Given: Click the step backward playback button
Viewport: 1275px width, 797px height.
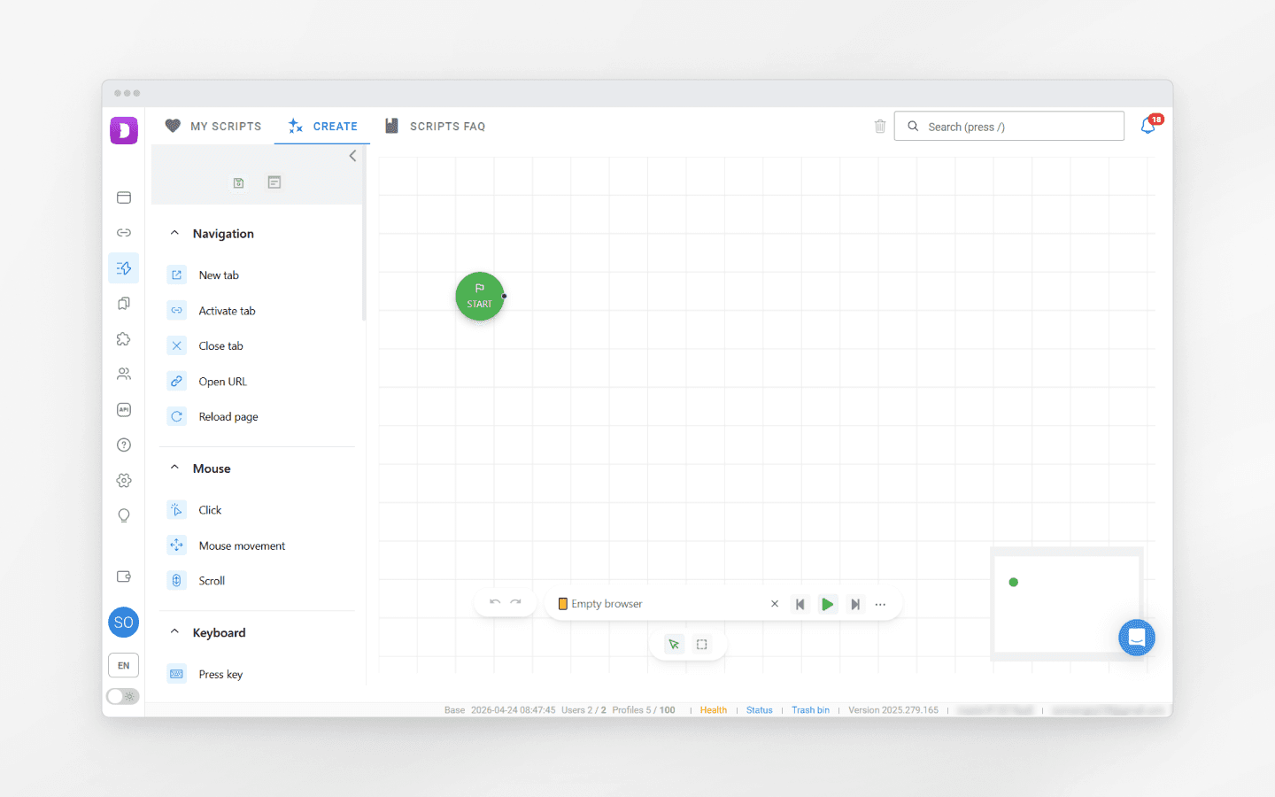Looking at the screenshot, I should 800,605.
